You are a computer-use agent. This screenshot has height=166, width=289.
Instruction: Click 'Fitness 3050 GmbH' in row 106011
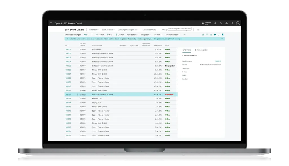click(99, 90)
